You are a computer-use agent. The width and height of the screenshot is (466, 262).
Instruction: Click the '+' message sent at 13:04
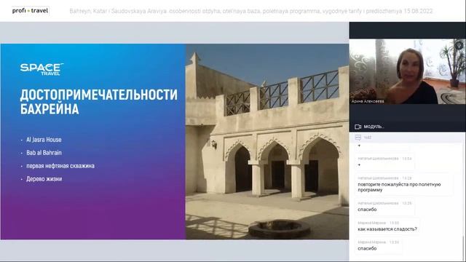coord(359,164)
